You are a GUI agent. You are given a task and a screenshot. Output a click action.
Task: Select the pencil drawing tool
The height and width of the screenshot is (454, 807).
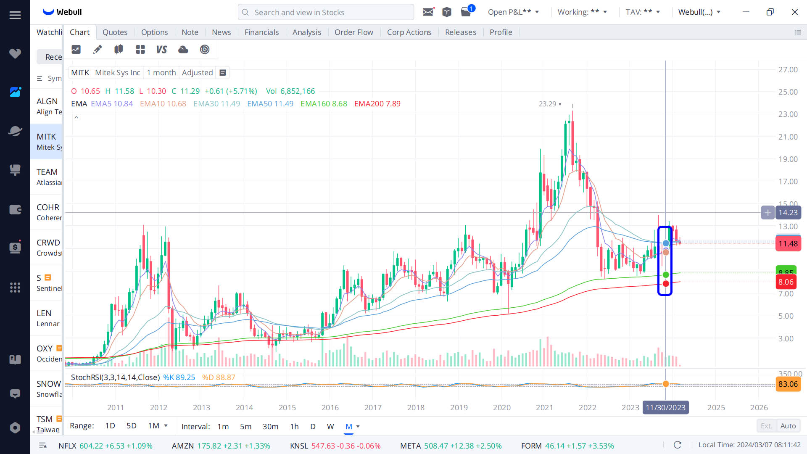[98, 50]
